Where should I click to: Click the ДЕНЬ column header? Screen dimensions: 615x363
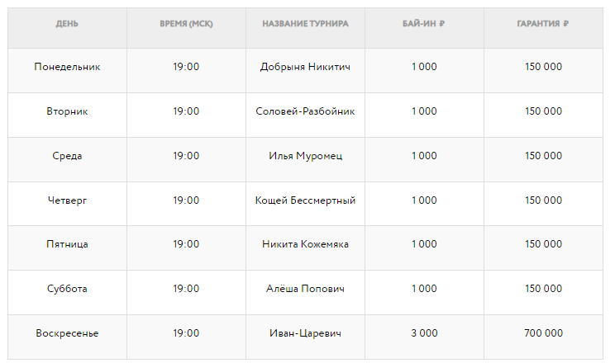(67, 24)
